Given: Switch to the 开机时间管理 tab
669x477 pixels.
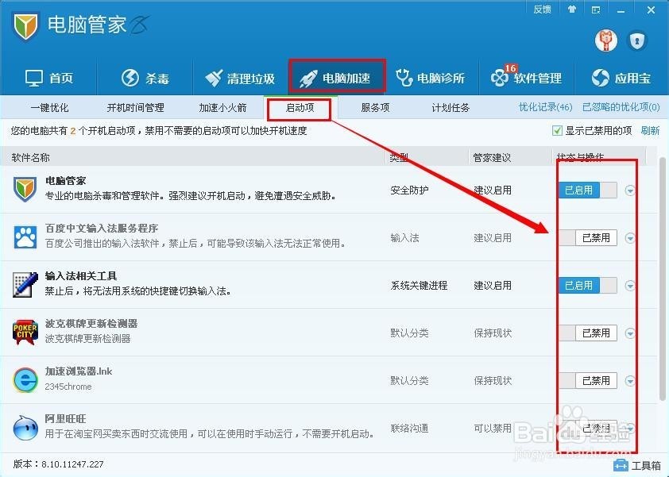Looking at the screenshot, I should (135, 107).
